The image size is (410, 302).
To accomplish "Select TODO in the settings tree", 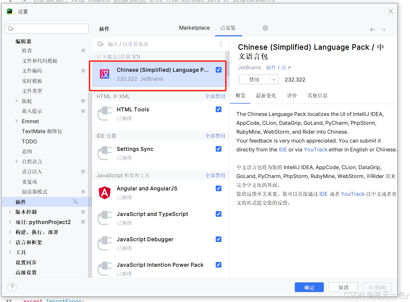I will 29,141.
